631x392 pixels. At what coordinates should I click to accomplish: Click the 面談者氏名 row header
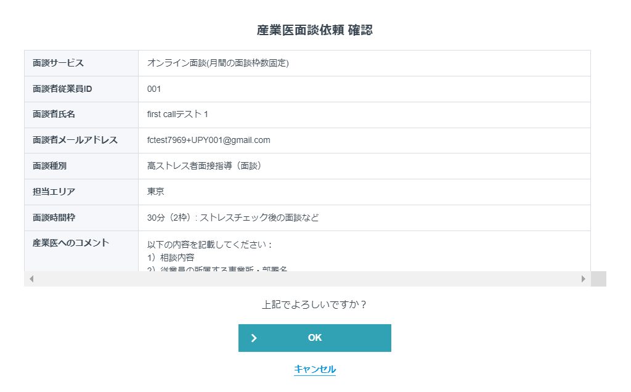click(x=54, y=115)
